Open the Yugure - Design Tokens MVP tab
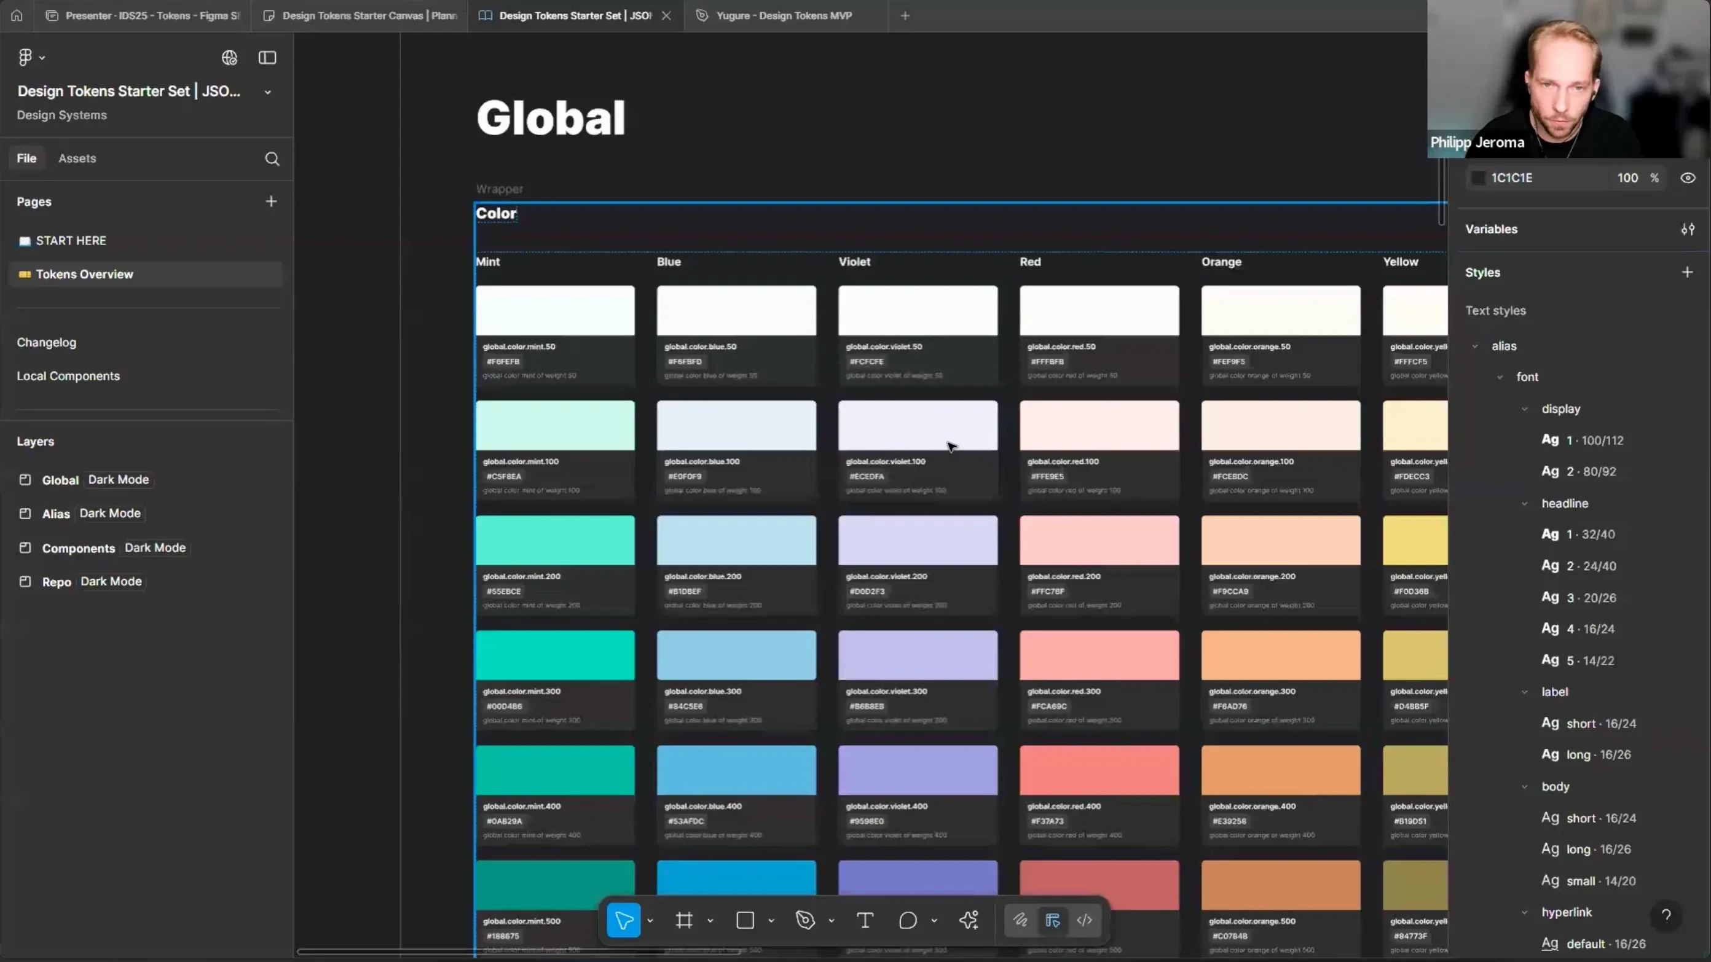The image size is (1711, 962). 782,15
